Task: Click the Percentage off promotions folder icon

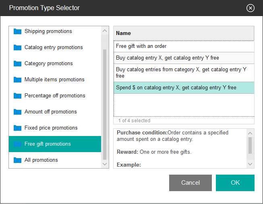Action: pyautogui.click(x=17, y=96)
